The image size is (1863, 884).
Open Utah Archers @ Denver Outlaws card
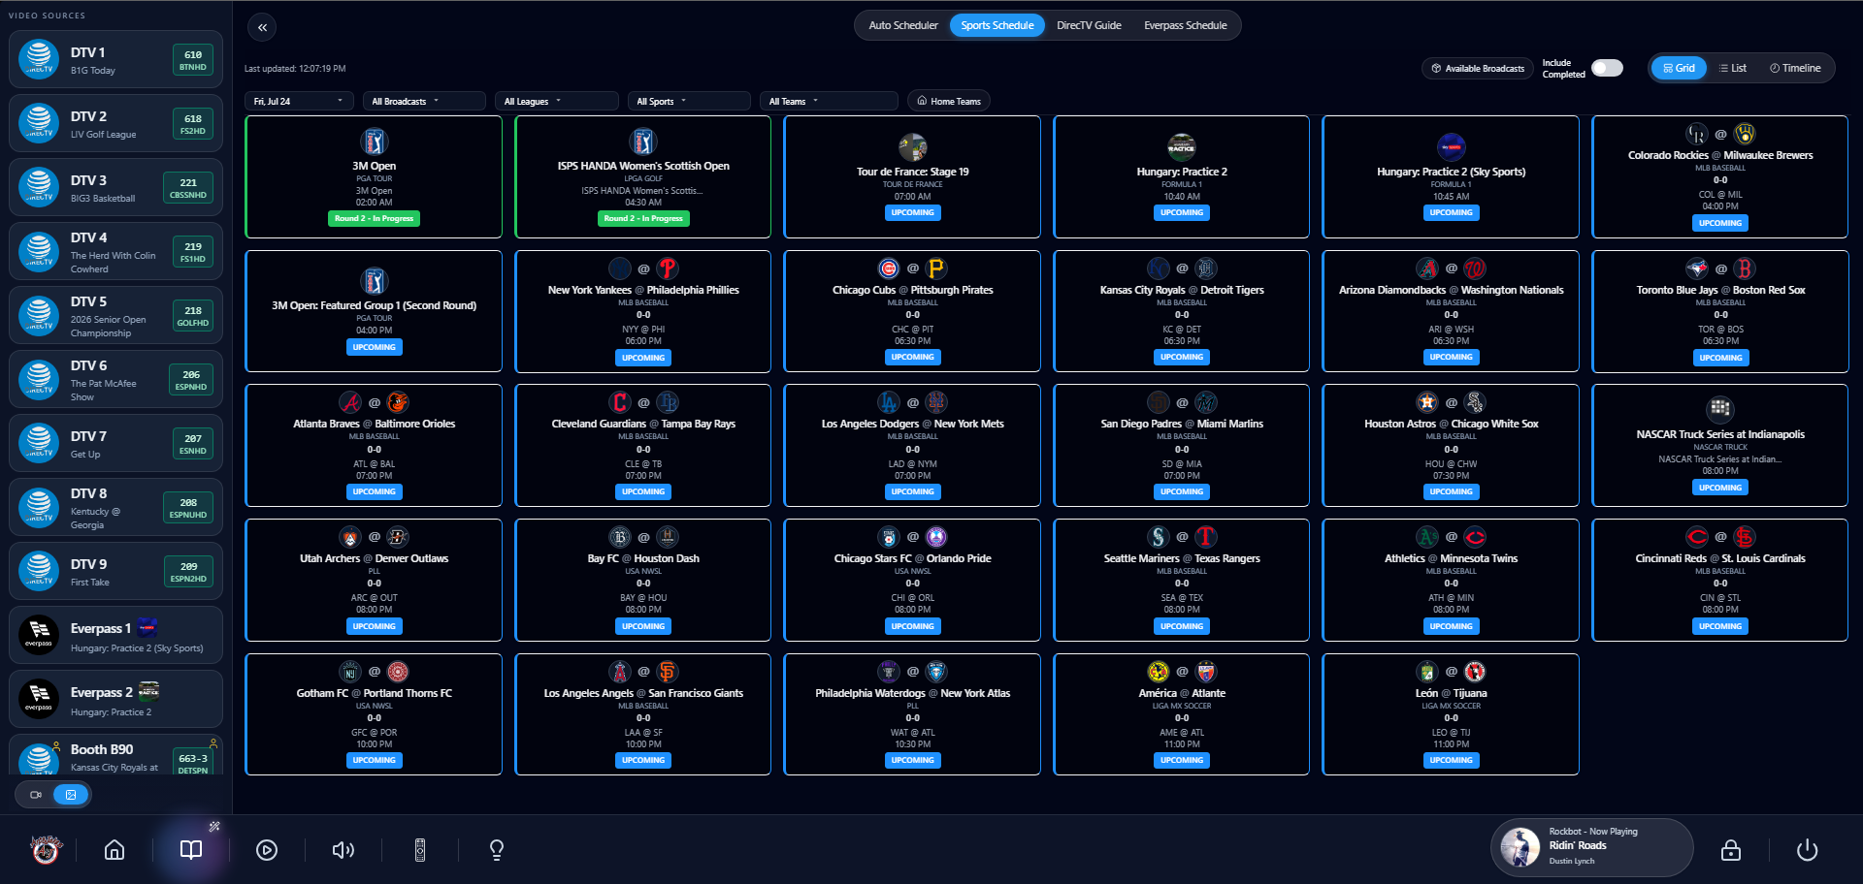coord(374,580)
